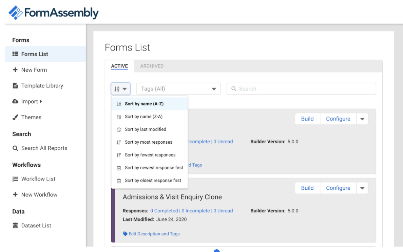Image resolution: width=403 pixels, height=252 pixels.
Task: Click the most responses sort icon
Action: [x=119, y=142]
